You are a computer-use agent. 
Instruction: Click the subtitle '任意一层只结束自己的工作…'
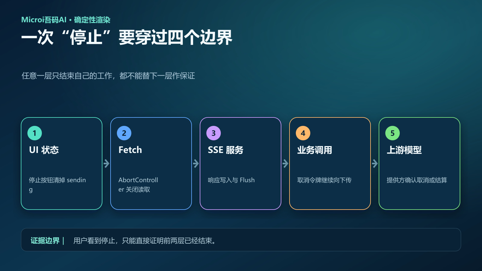point(108,76)
